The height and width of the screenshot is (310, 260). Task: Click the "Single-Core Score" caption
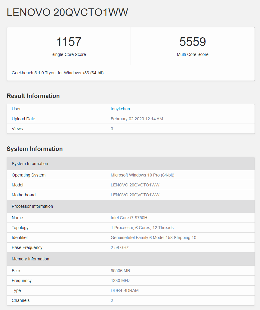(x=69, y=54)
